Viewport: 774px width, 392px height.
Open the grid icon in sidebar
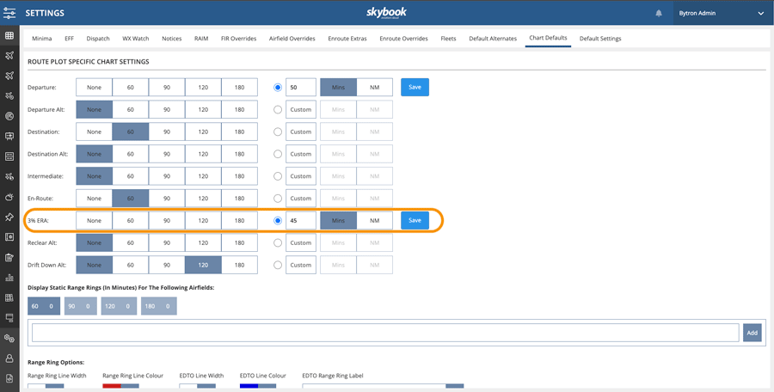pyautogui.click(x=9, y=36)
